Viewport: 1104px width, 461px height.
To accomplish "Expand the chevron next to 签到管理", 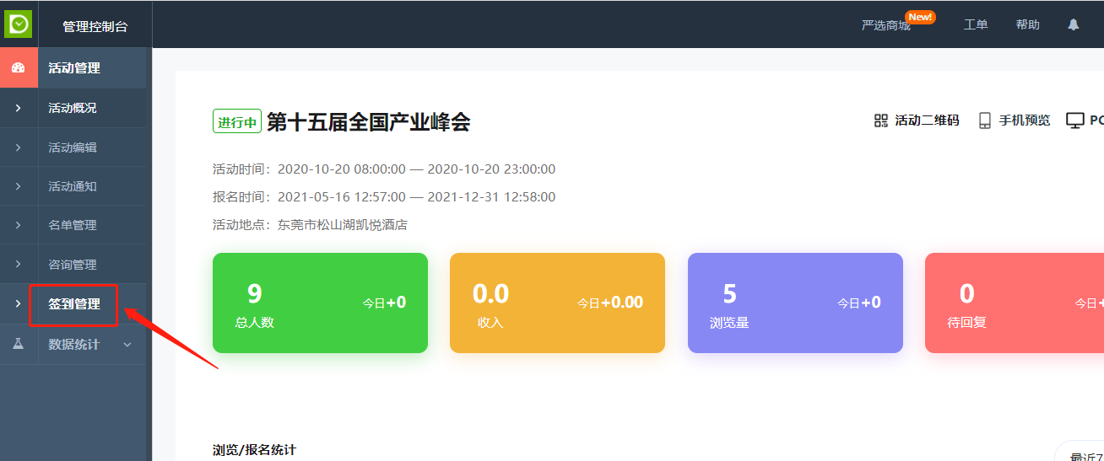I will point(18,304).
